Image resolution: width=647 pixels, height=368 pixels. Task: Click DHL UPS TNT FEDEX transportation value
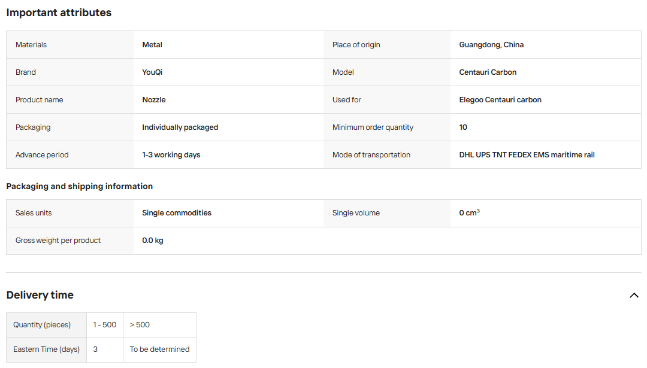click(x=527, y=155)
